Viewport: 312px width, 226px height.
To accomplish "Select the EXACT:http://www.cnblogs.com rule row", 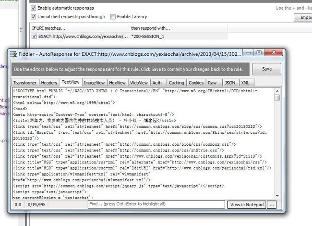I will (x=129, y=36).
